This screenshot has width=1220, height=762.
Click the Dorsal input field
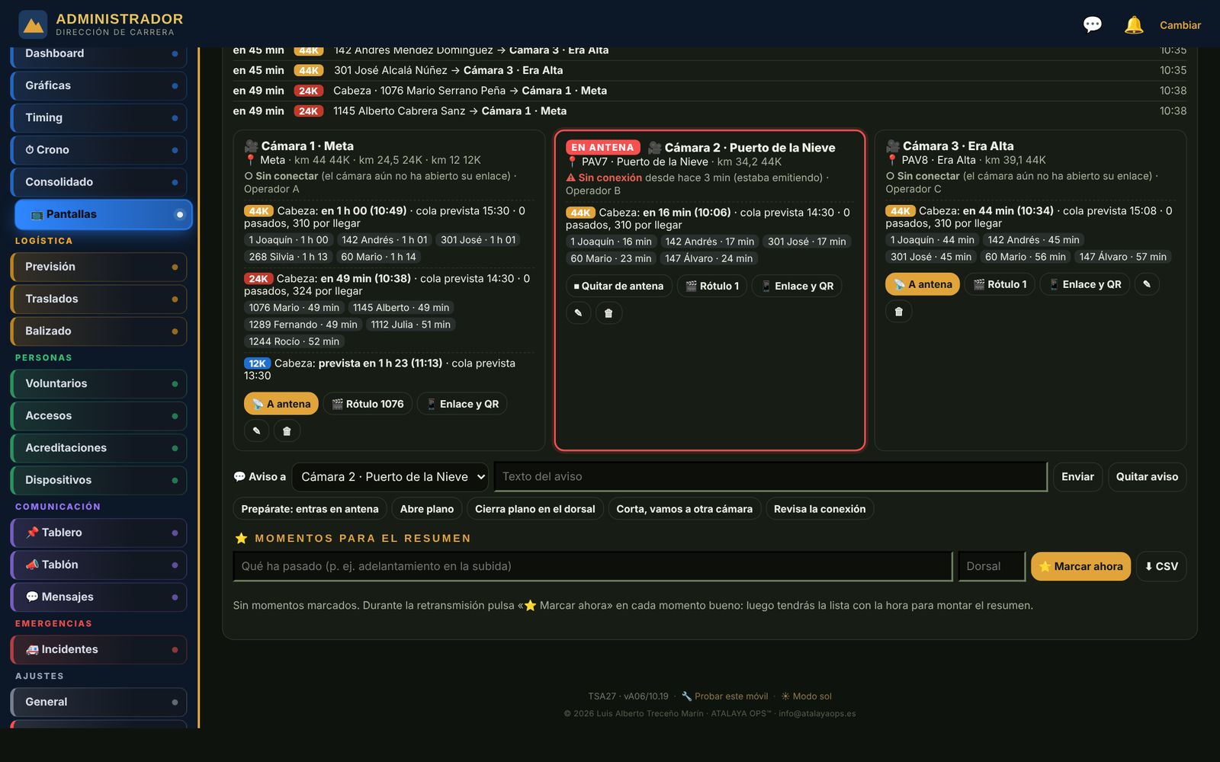click(991, 566)
